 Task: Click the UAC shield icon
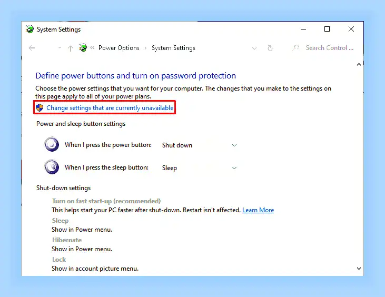pyautogui.click(x=40, y=108)
